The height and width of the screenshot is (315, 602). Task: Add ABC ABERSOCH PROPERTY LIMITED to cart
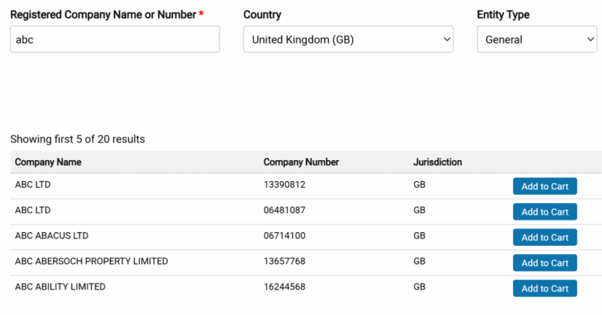pyautogui.click(x=545, y=263)
